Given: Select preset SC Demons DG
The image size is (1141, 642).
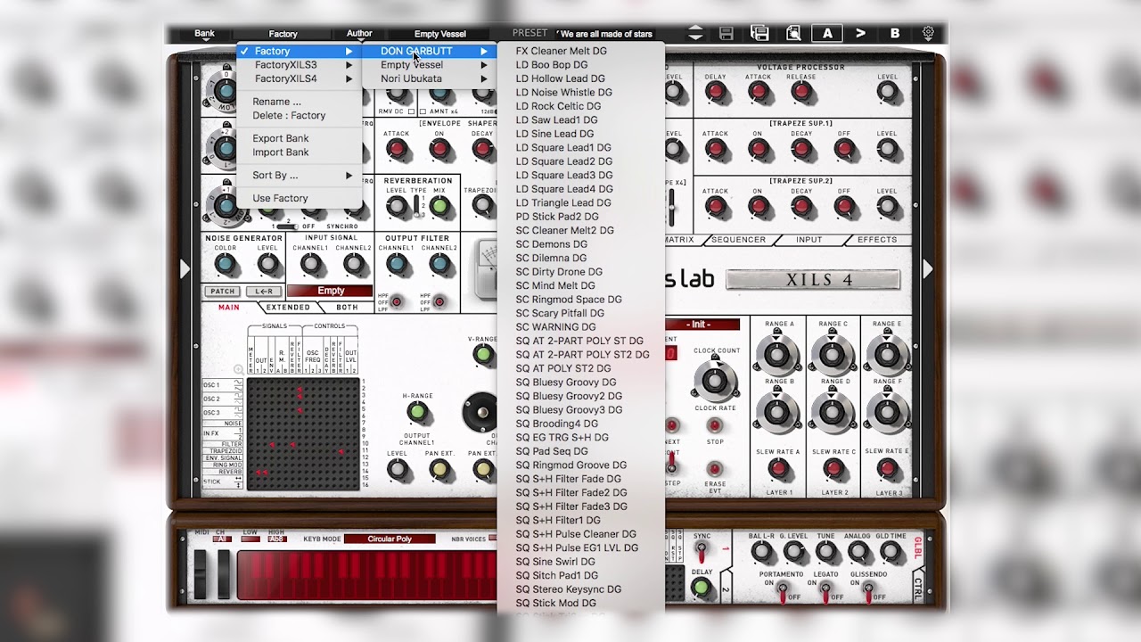Looking at the screenshot, I should pyautogui.click(x=581, y=244).
